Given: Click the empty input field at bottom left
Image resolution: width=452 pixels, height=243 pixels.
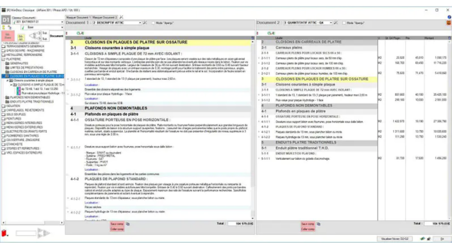Looking at the screenshot, I should (26, 233).
